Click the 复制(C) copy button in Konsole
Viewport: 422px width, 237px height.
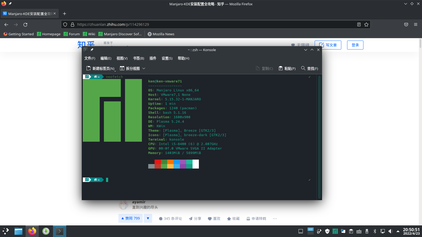click(x=264, y=68)
